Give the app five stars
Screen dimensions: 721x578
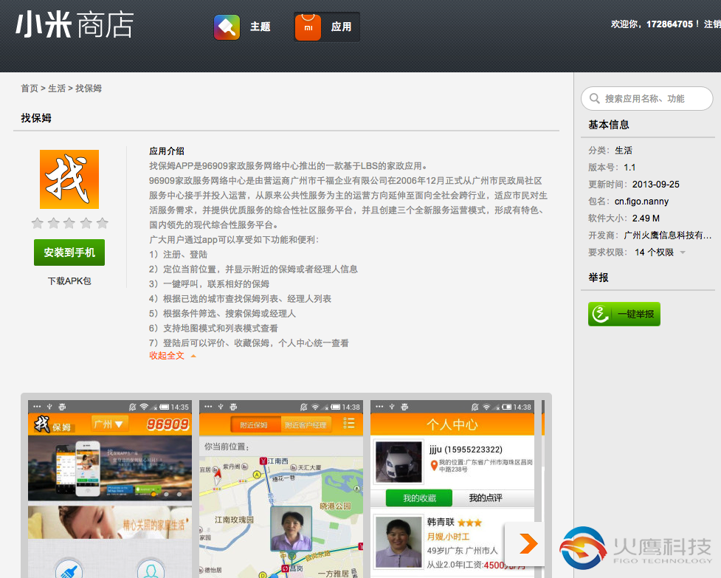(101, 223)
